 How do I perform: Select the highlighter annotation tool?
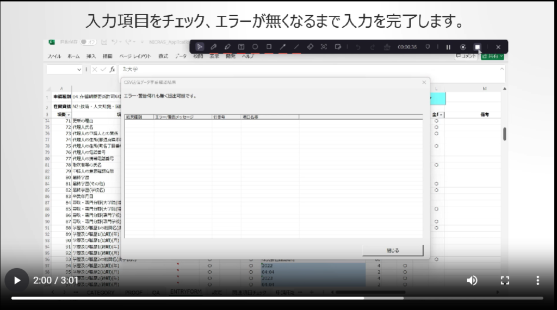coord(227,47)
